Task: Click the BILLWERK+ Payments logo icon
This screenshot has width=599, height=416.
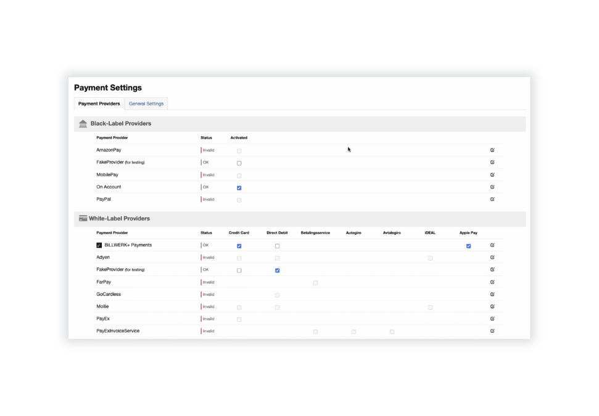Action: tap(99, 245)
